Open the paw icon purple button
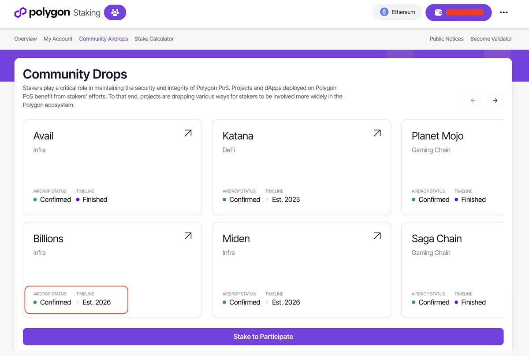The height and width of the screenshot is (356, 529). click(x=115, y=12)
